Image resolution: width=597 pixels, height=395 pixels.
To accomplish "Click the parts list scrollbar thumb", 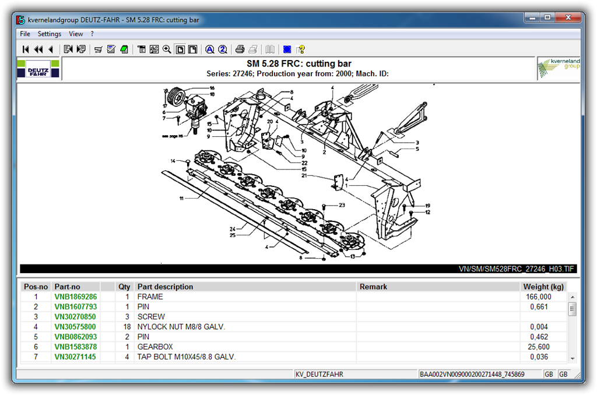I will point(573,309).
